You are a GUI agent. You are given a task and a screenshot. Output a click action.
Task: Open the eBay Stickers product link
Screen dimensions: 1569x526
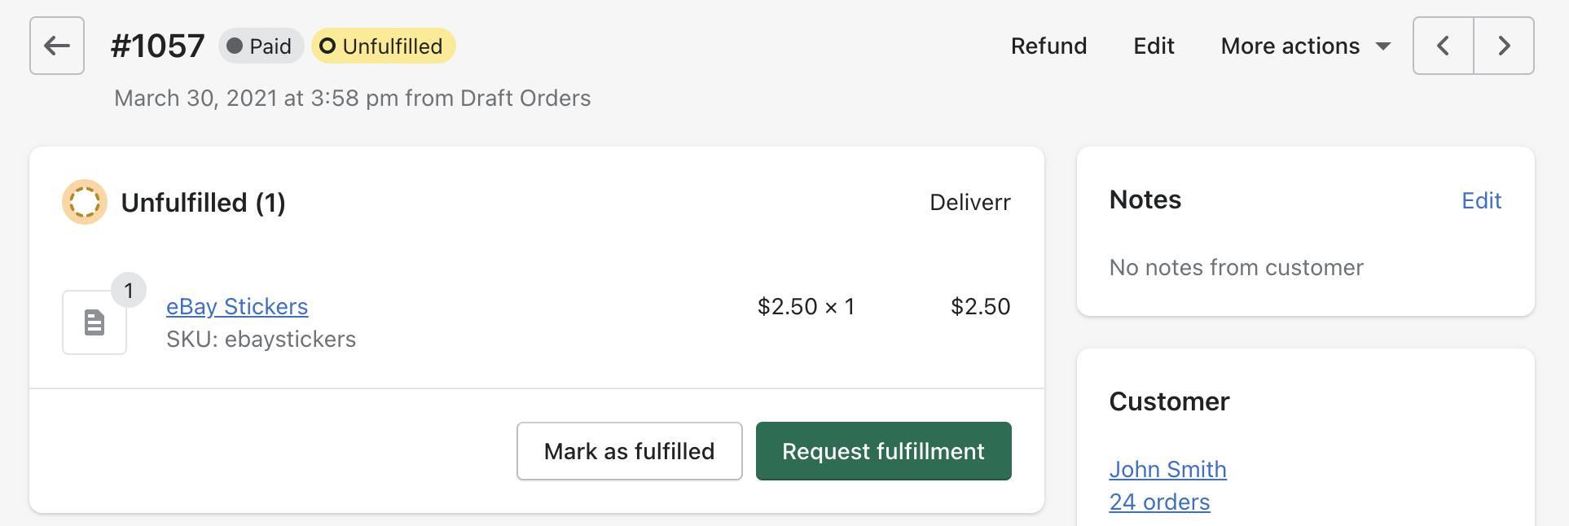click(x=237, y=307)
